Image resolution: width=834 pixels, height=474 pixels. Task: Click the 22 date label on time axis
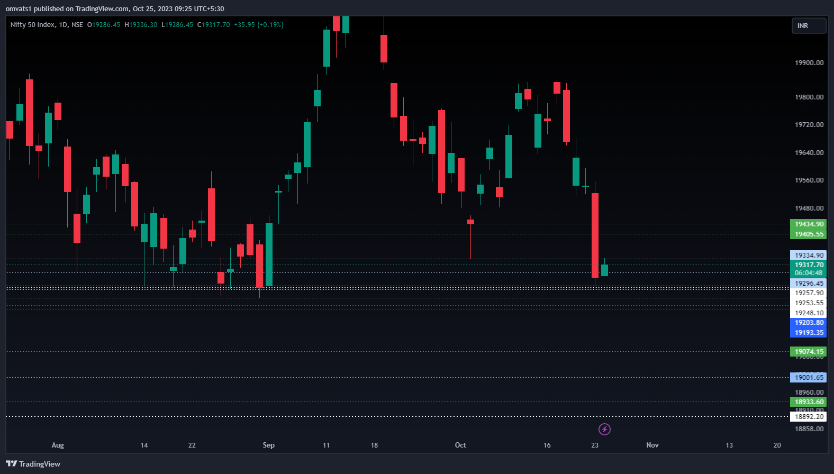pyautogui.click(x=192, y=445)
